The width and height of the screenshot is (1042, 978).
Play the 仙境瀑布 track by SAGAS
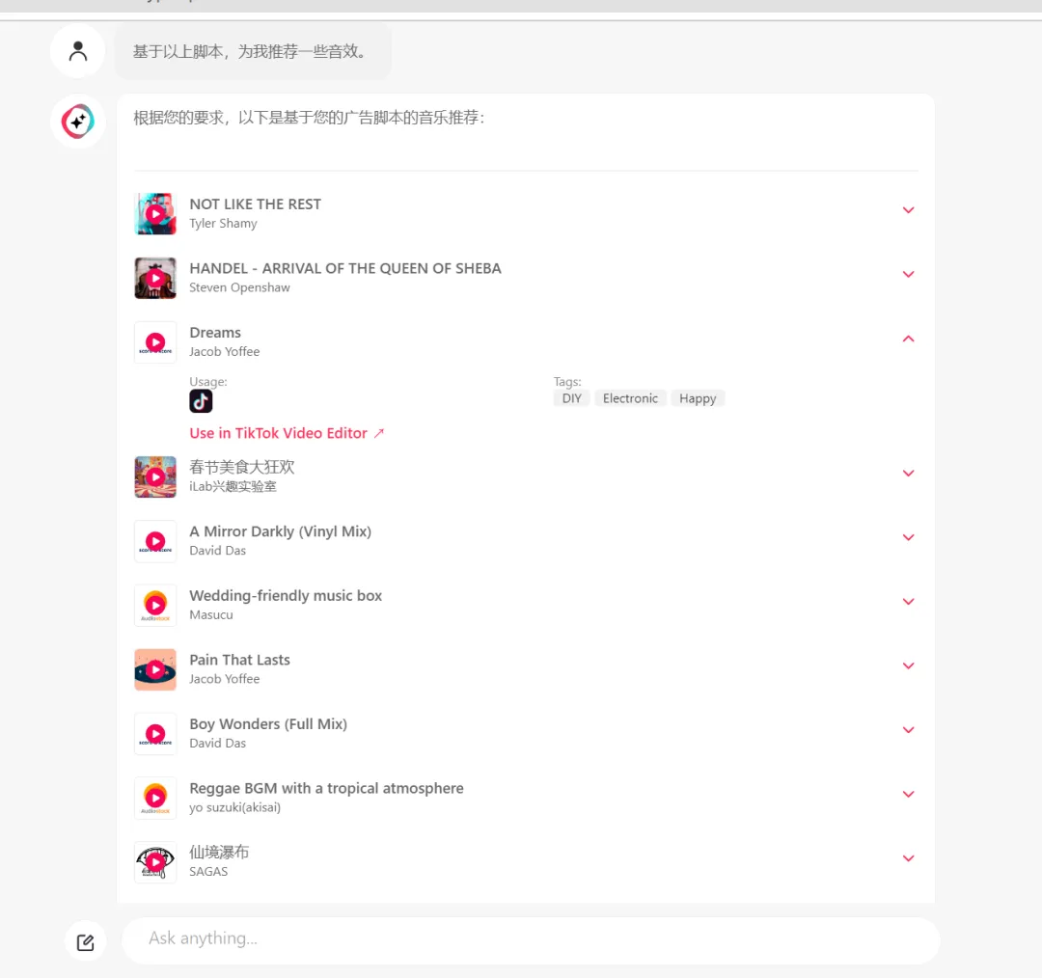point(155,862)
